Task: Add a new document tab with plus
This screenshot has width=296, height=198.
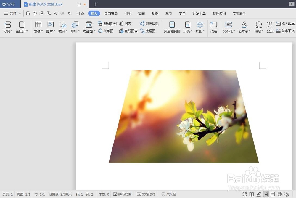Action: (95, 4)
